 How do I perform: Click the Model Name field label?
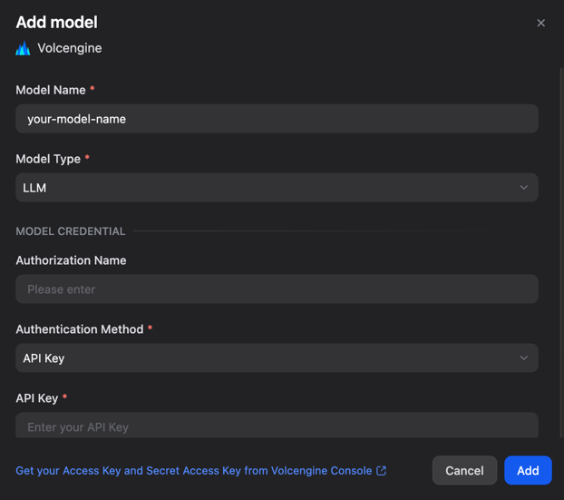[51, 90]
